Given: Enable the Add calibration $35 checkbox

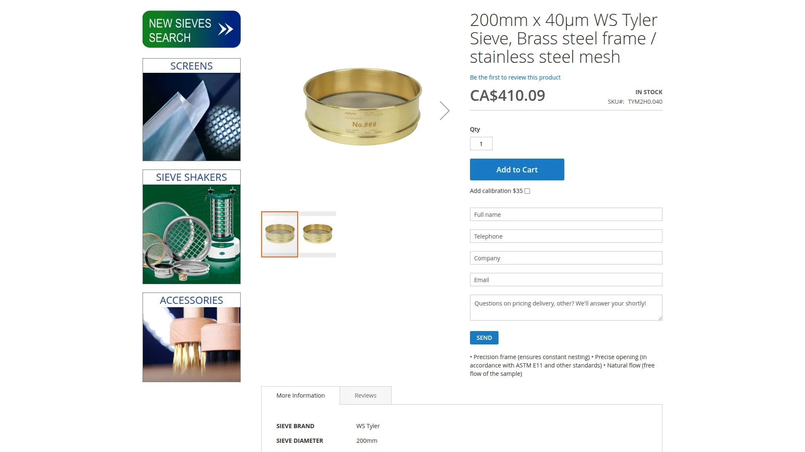Looking at the screenshot, I should click(x=527, y=191).
